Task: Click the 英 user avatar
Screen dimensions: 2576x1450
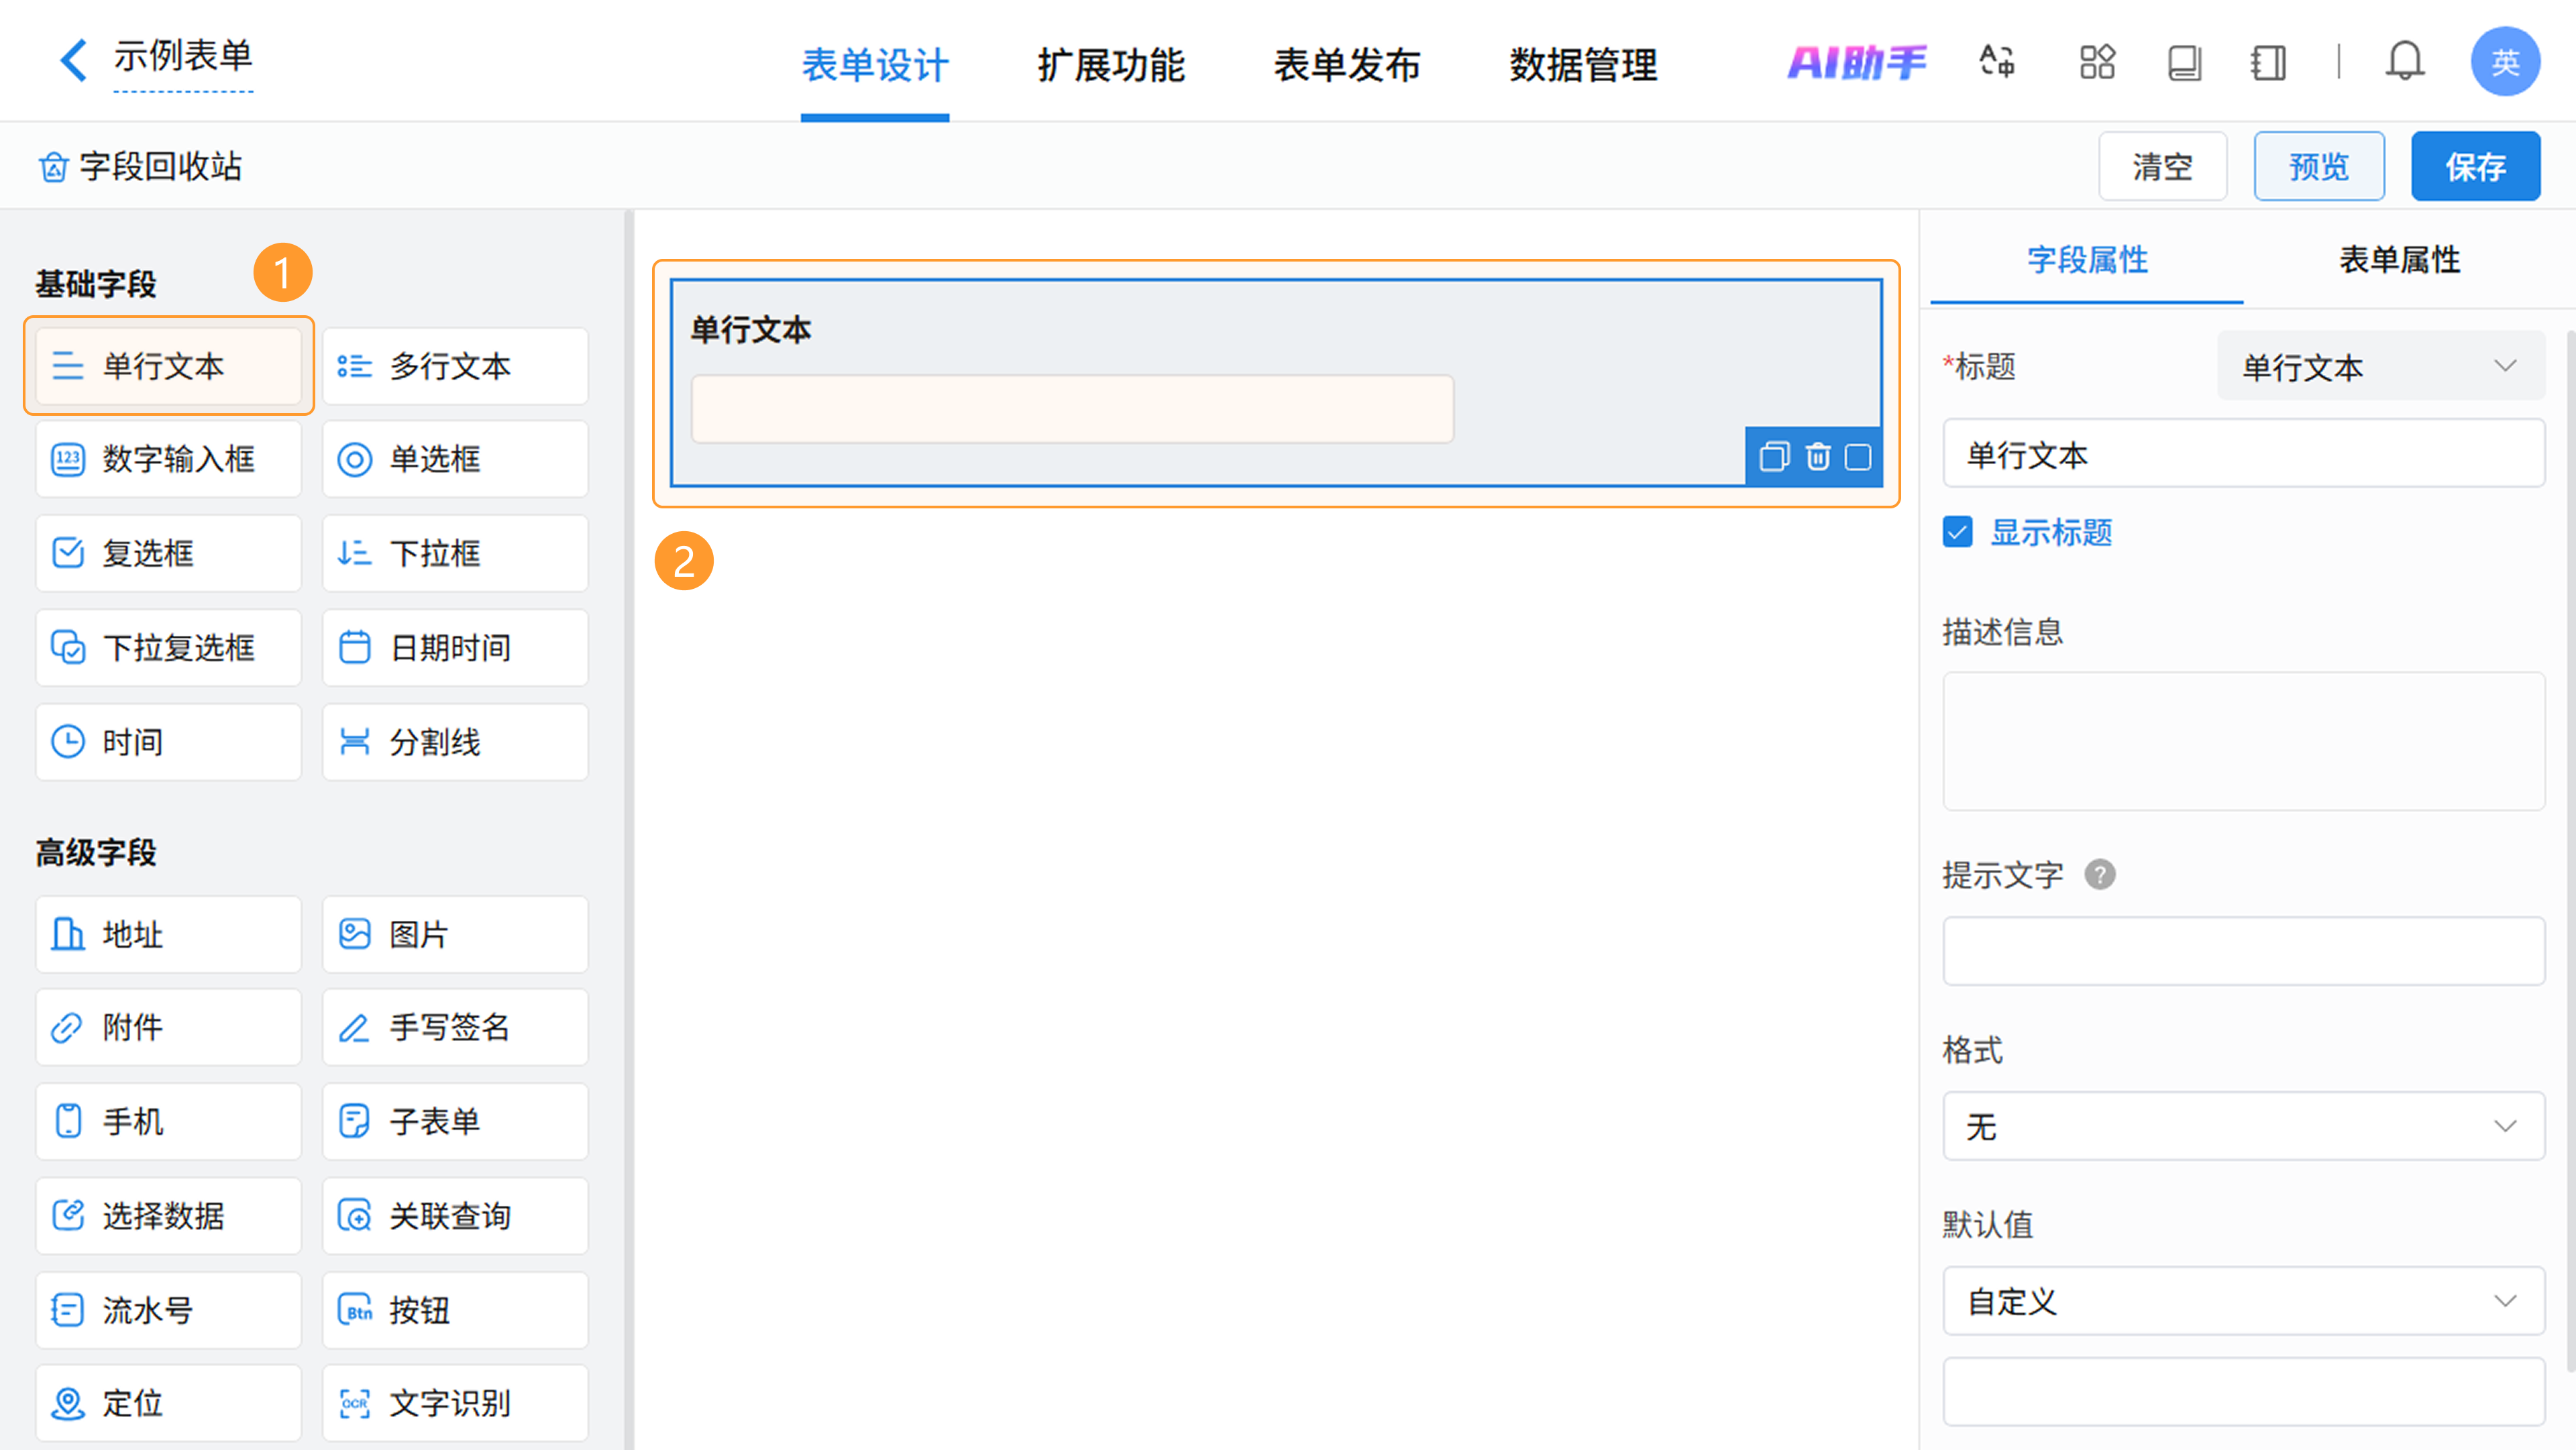Action: click(x=2504, y=62)
